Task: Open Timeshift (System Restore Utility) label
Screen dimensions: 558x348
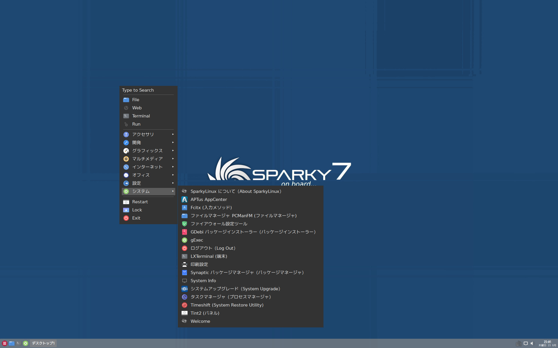Action: tap(227, 305)
